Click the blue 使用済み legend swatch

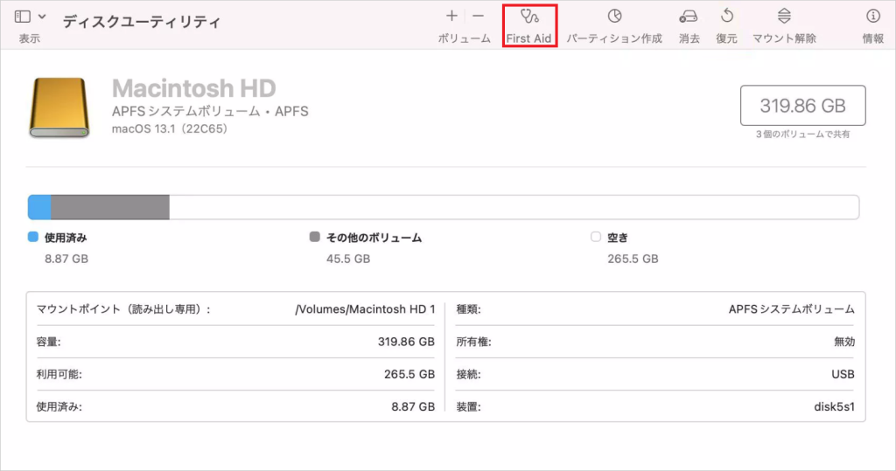(x=33, y=237)
